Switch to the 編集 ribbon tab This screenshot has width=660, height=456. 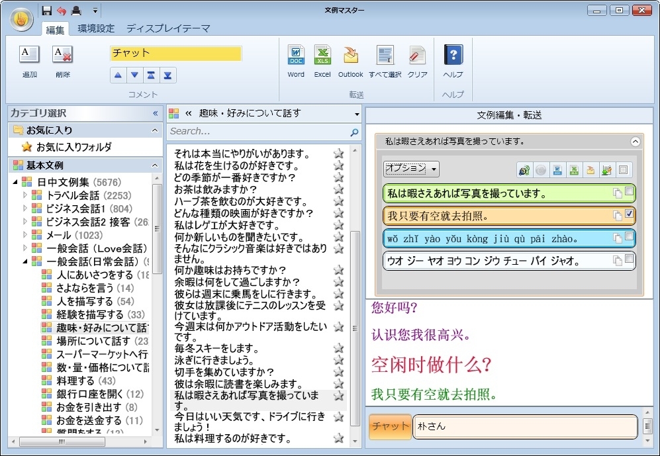pos(55,29)
